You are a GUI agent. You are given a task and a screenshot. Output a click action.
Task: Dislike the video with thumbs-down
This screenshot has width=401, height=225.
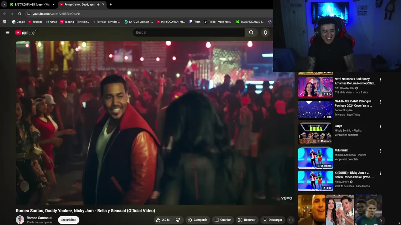click(178, 220)
